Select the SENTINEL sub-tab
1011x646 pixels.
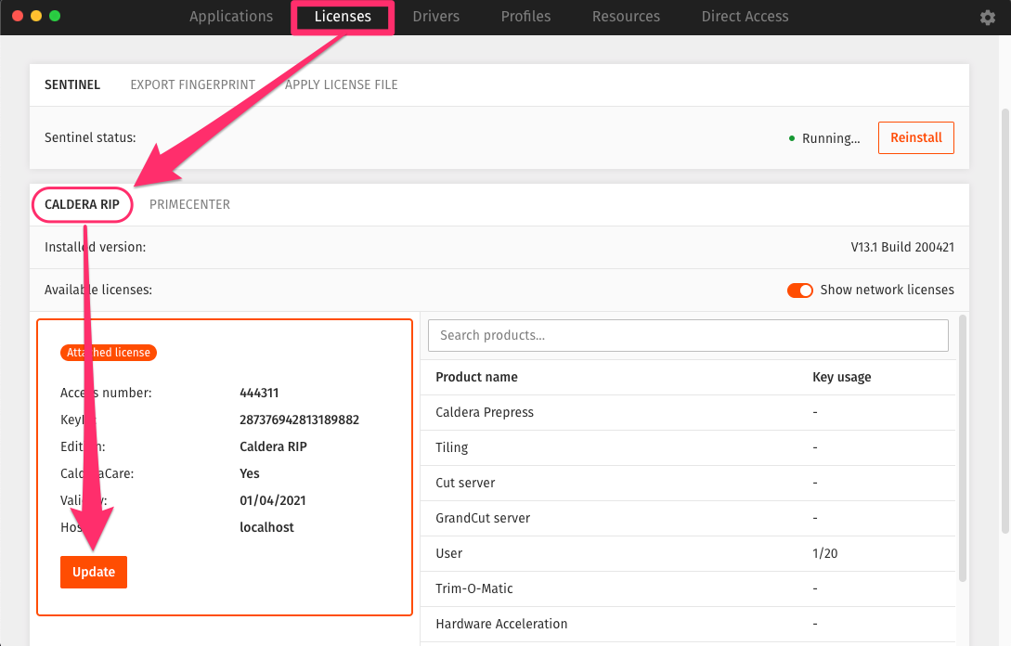72,84
